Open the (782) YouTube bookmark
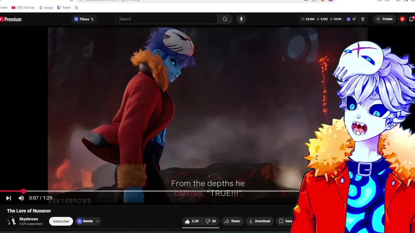415x233 pixels. pyautogui.click(x=23, y=7)
